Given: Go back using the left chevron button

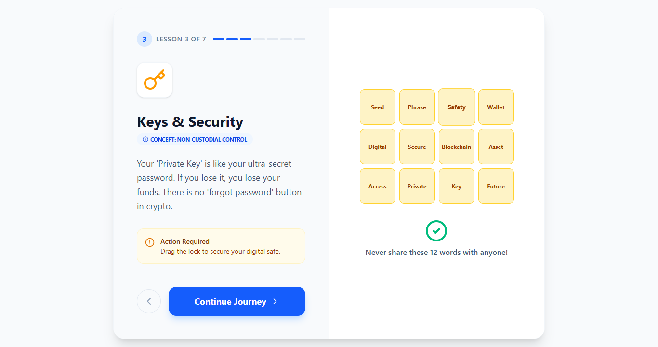Looking at the screenshot, I should click(149, 301).
